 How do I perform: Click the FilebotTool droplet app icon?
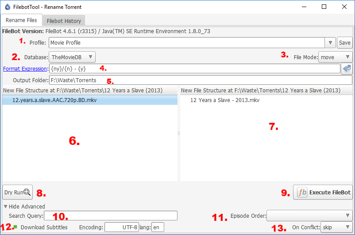(8, 7)
